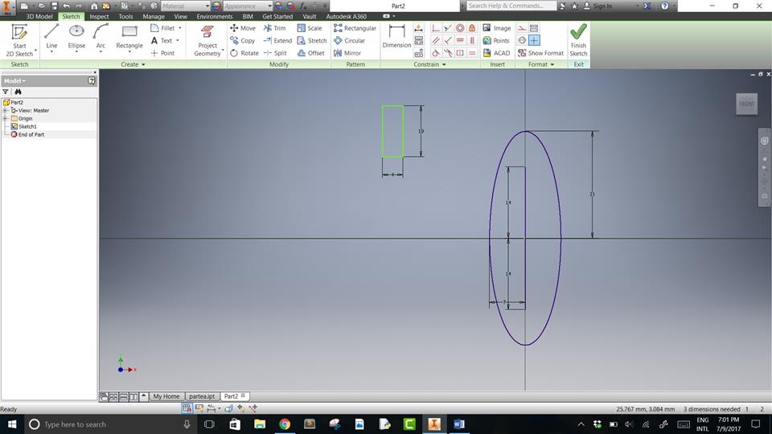Toggle the relax mode status icon
This screenshot has height=434, width=772.
pos(253,408)
